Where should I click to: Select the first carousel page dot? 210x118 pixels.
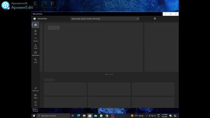[x=106, y=74]
